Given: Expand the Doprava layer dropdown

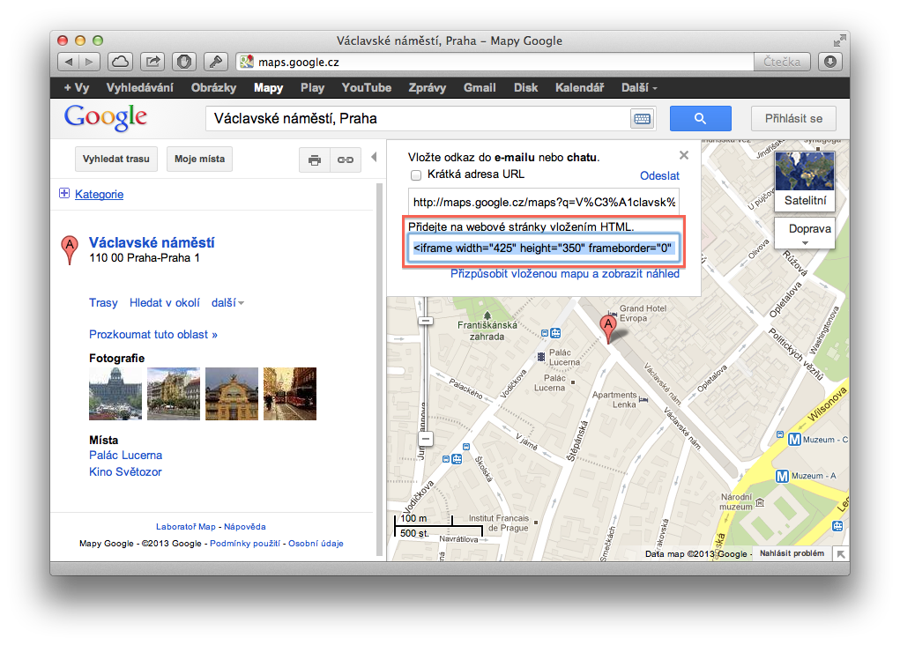Looking at the screenshot, I should click(805, 234).
